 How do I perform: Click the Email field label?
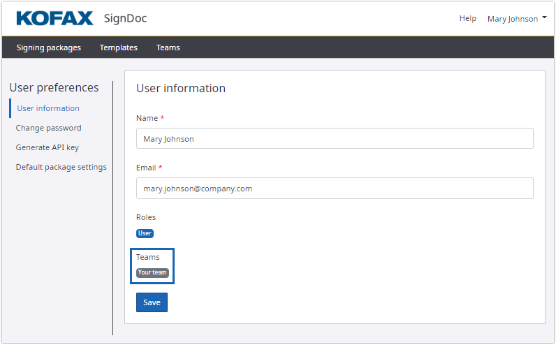[147, 168]
